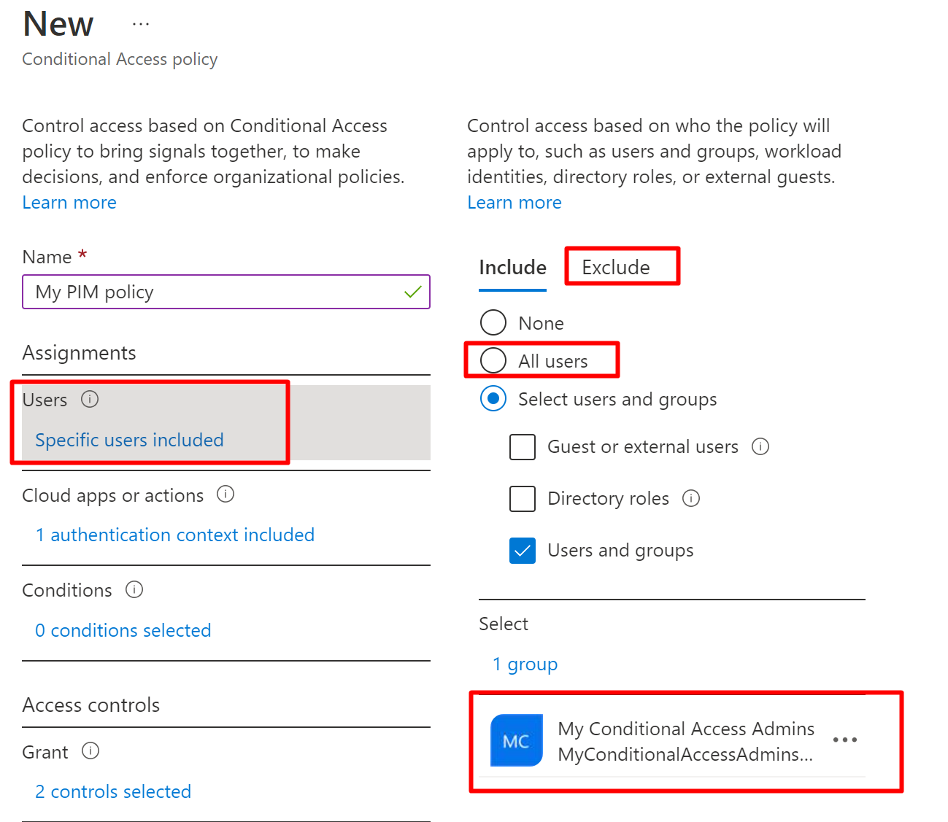Select the None radio button
The width and height of the screenshot is (948, 822).
pos(493,322)
